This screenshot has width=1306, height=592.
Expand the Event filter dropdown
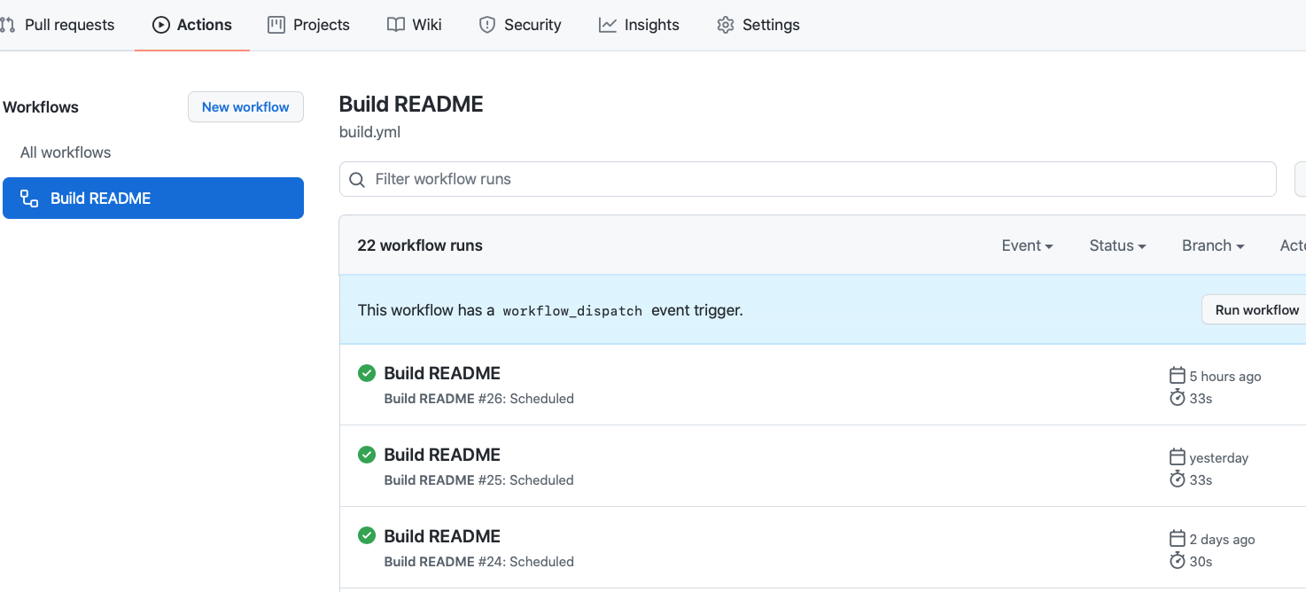[1027, 245]
